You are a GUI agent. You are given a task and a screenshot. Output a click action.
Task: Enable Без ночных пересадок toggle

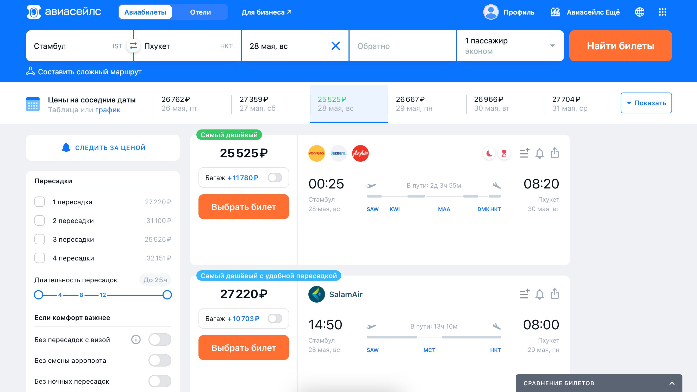point(160,381)
